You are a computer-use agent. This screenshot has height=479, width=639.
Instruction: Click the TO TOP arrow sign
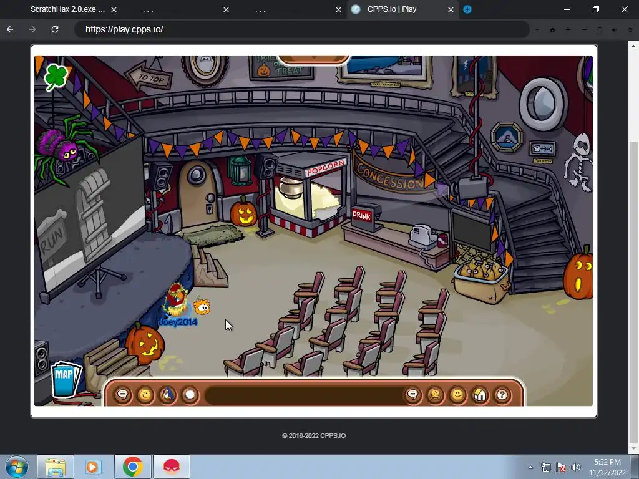[149, 77]
